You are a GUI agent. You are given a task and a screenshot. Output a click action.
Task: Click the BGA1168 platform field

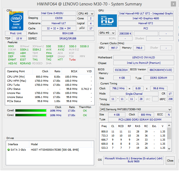(68, 33)
